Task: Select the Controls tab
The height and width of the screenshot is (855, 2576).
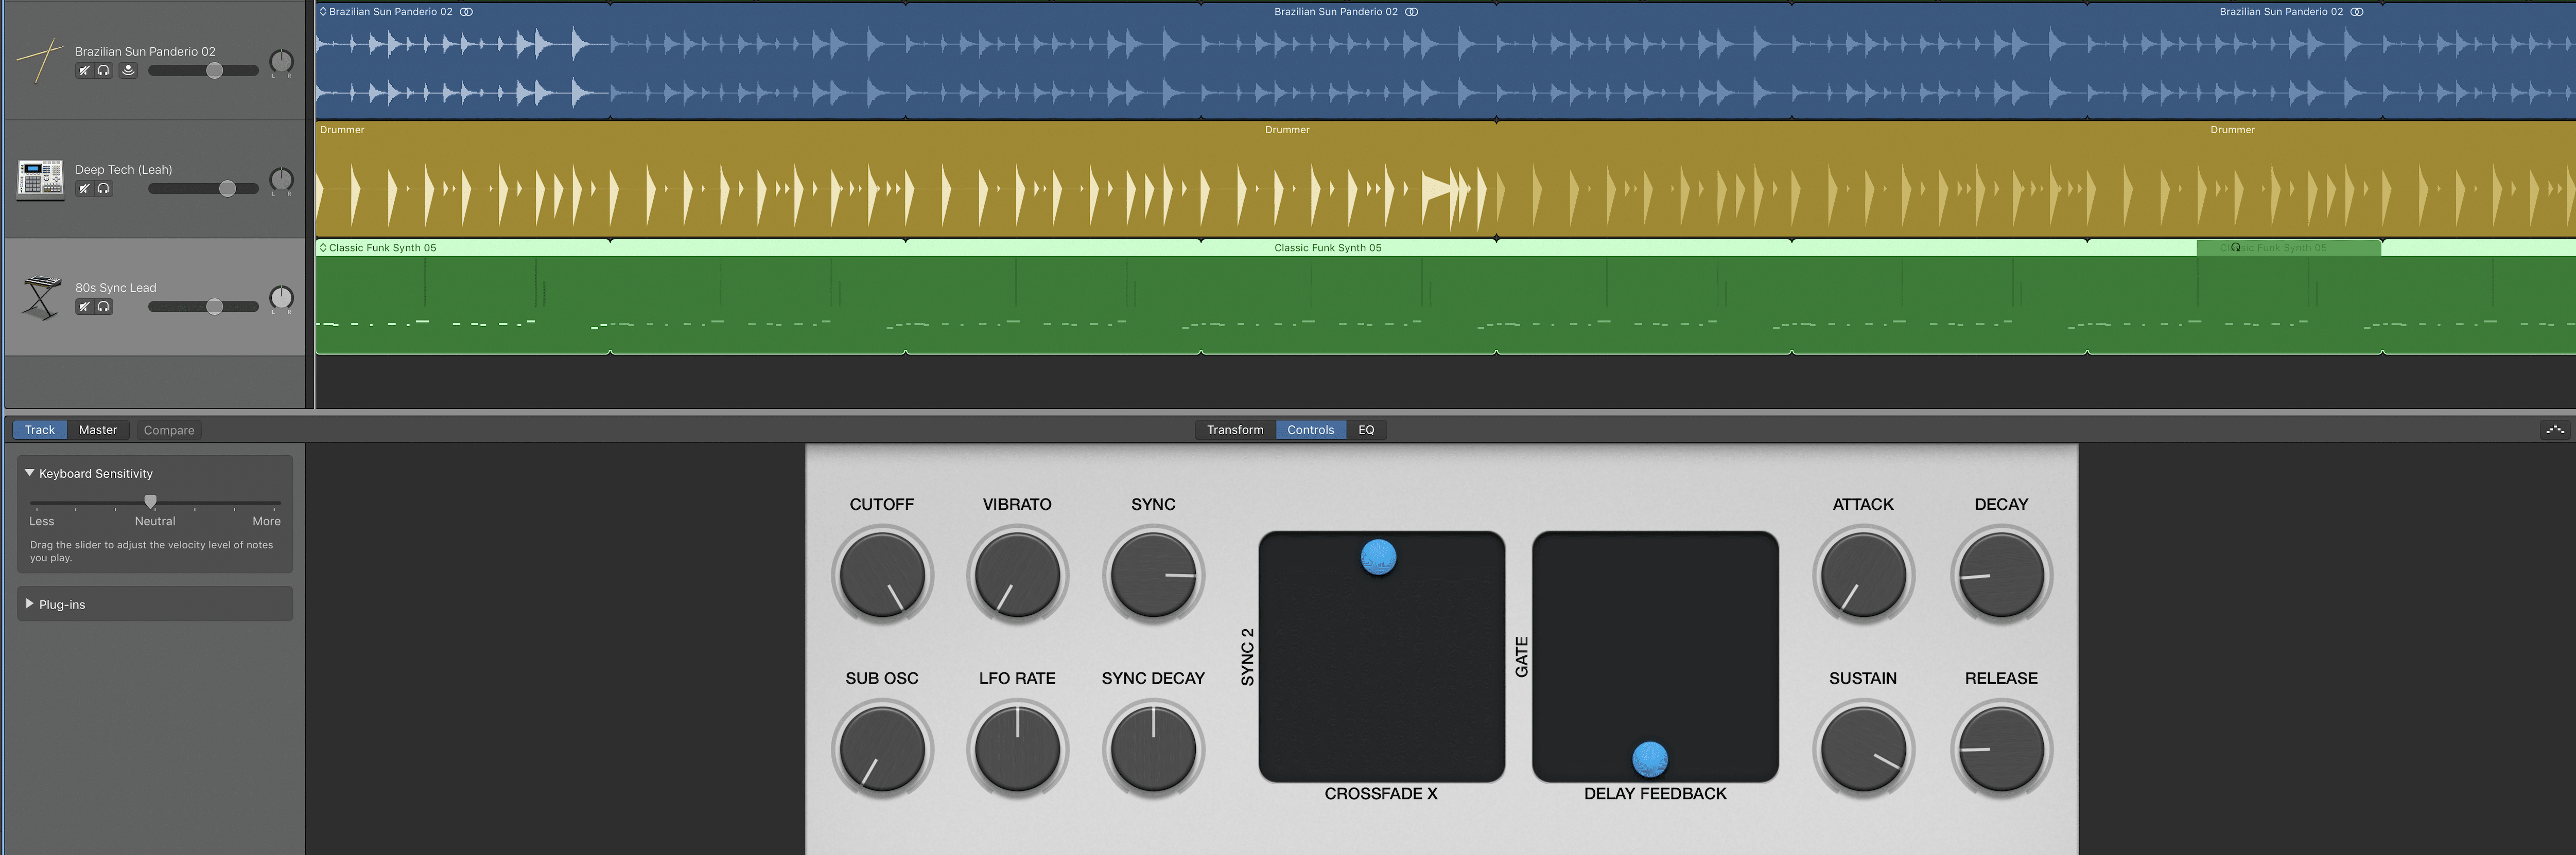Action: tap(1310, 430)
